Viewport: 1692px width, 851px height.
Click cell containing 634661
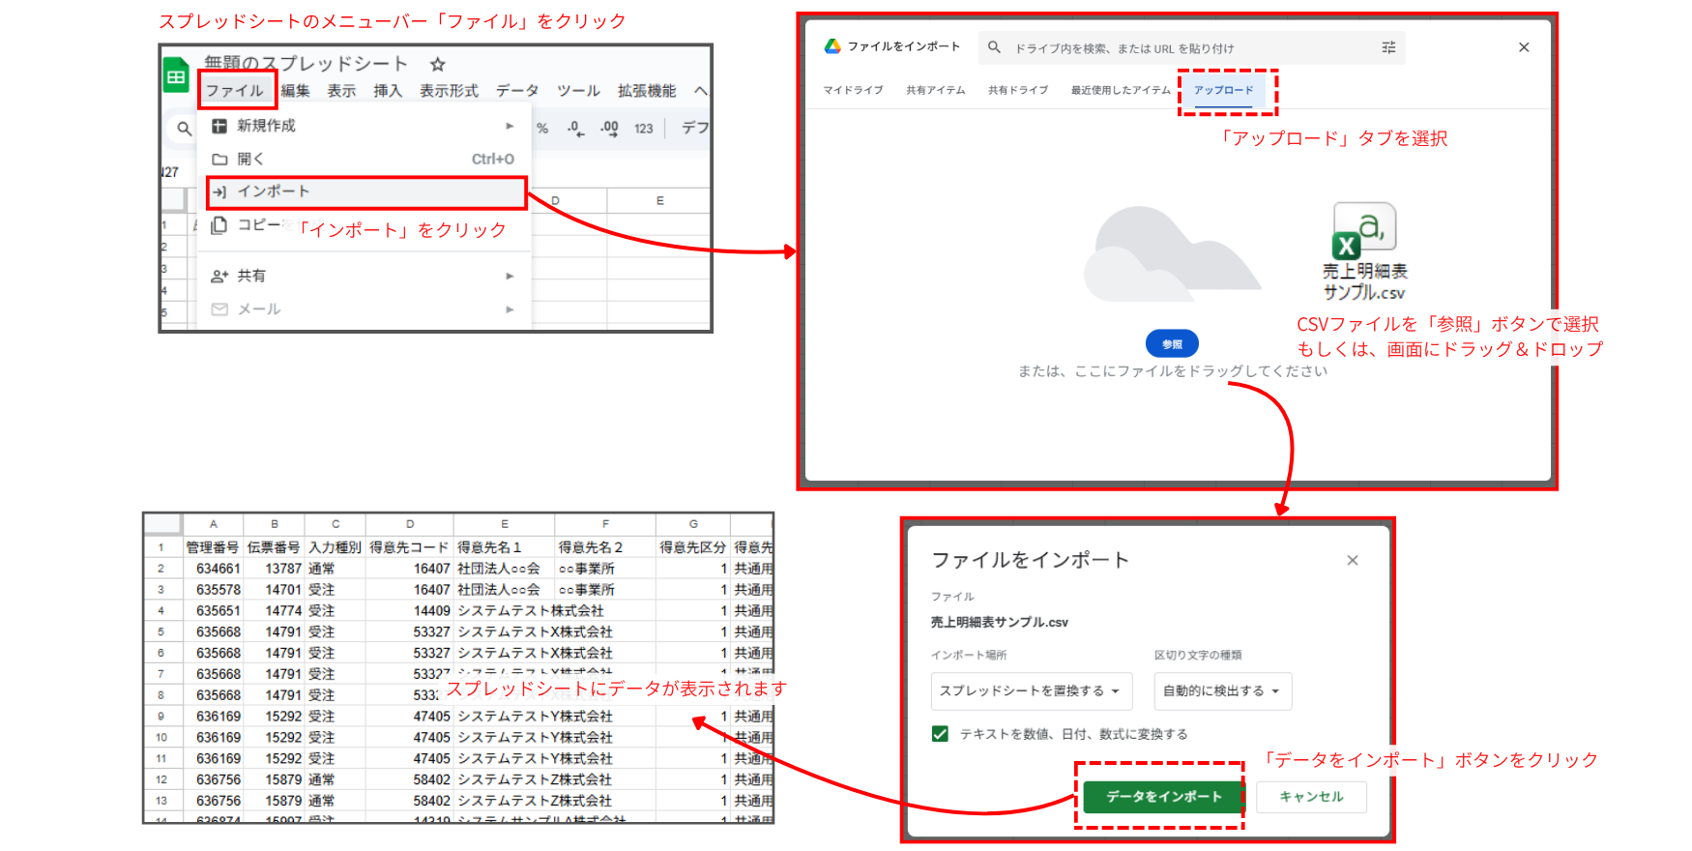[x=213, y=569]
